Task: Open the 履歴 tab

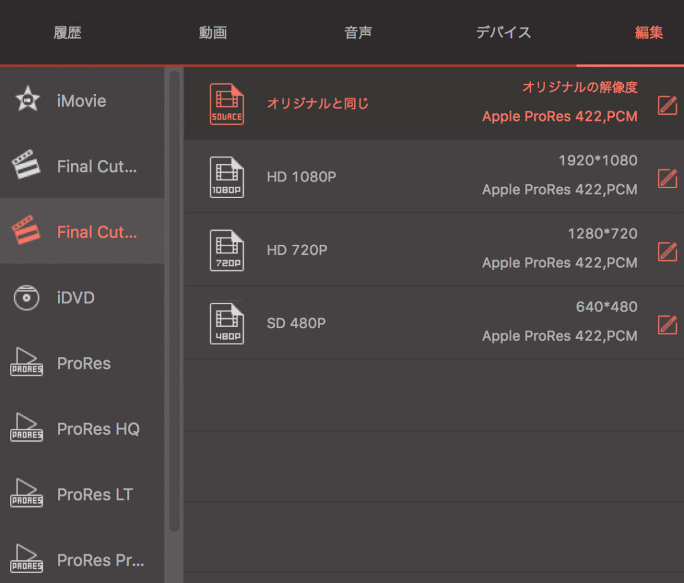Action: click(x=67, y=33)
